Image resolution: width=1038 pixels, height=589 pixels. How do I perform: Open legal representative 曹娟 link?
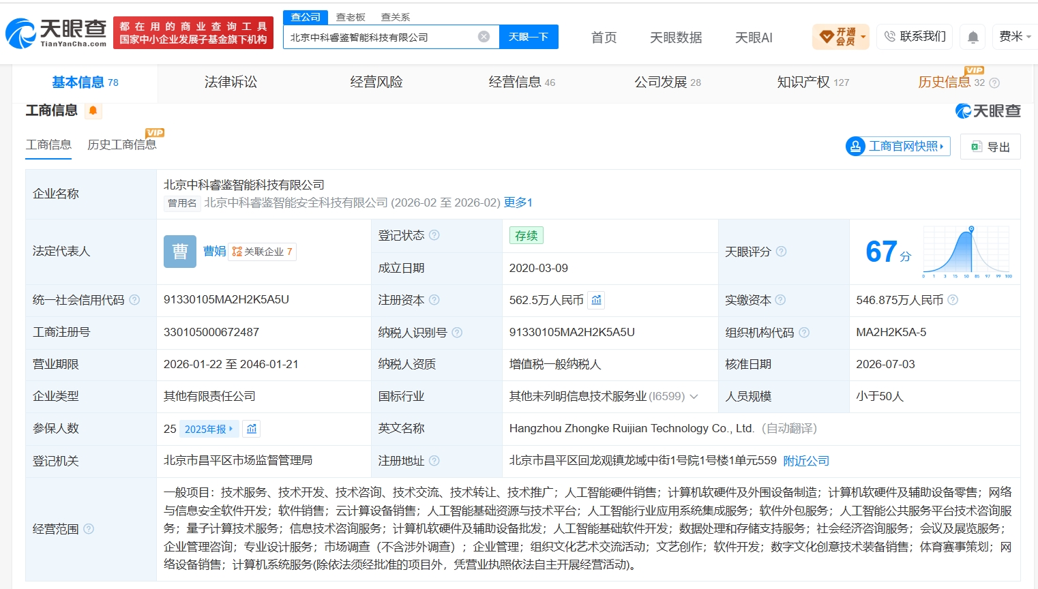point(214,252)
